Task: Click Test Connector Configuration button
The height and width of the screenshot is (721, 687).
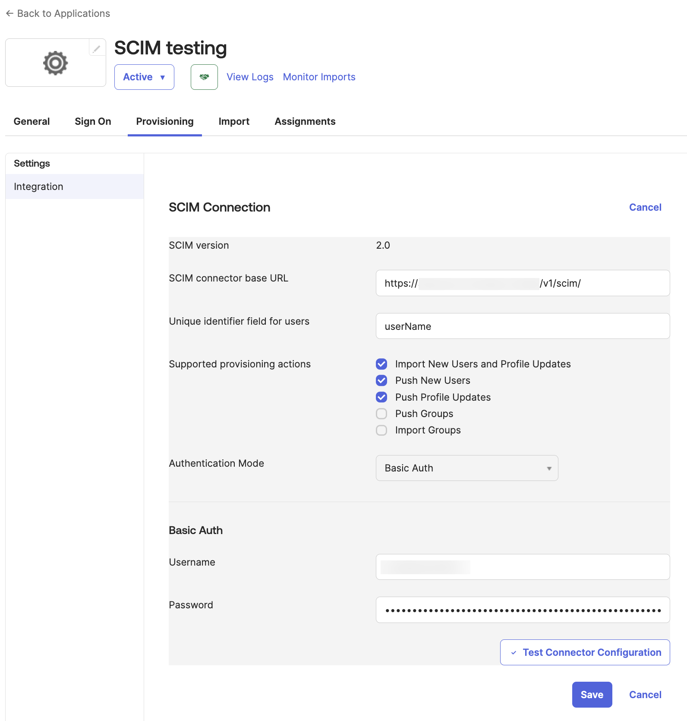Action: point(585,652)
